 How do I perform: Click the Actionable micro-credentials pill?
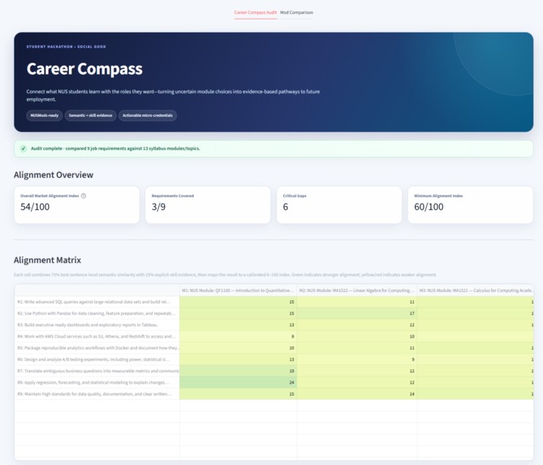pyautogui.click(x=148, y=115)
